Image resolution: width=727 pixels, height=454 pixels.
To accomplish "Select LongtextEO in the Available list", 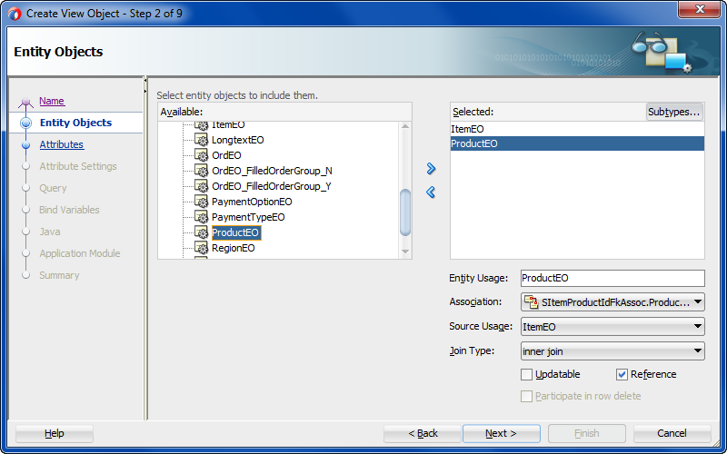I will coord(238,140).
